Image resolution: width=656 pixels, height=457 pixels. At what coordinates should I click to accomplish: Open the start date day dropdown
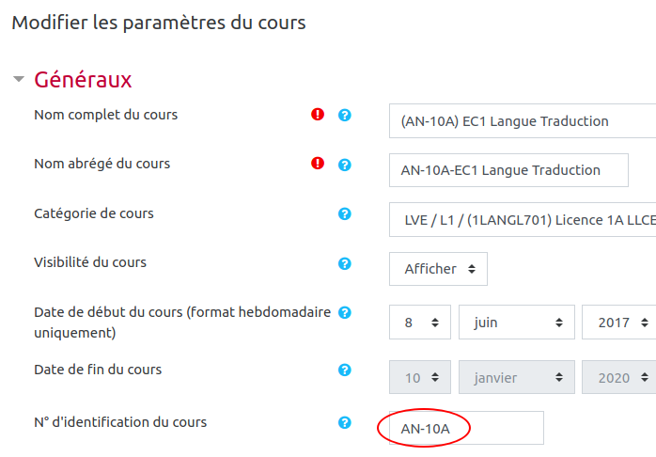click(x=421, y=322)
